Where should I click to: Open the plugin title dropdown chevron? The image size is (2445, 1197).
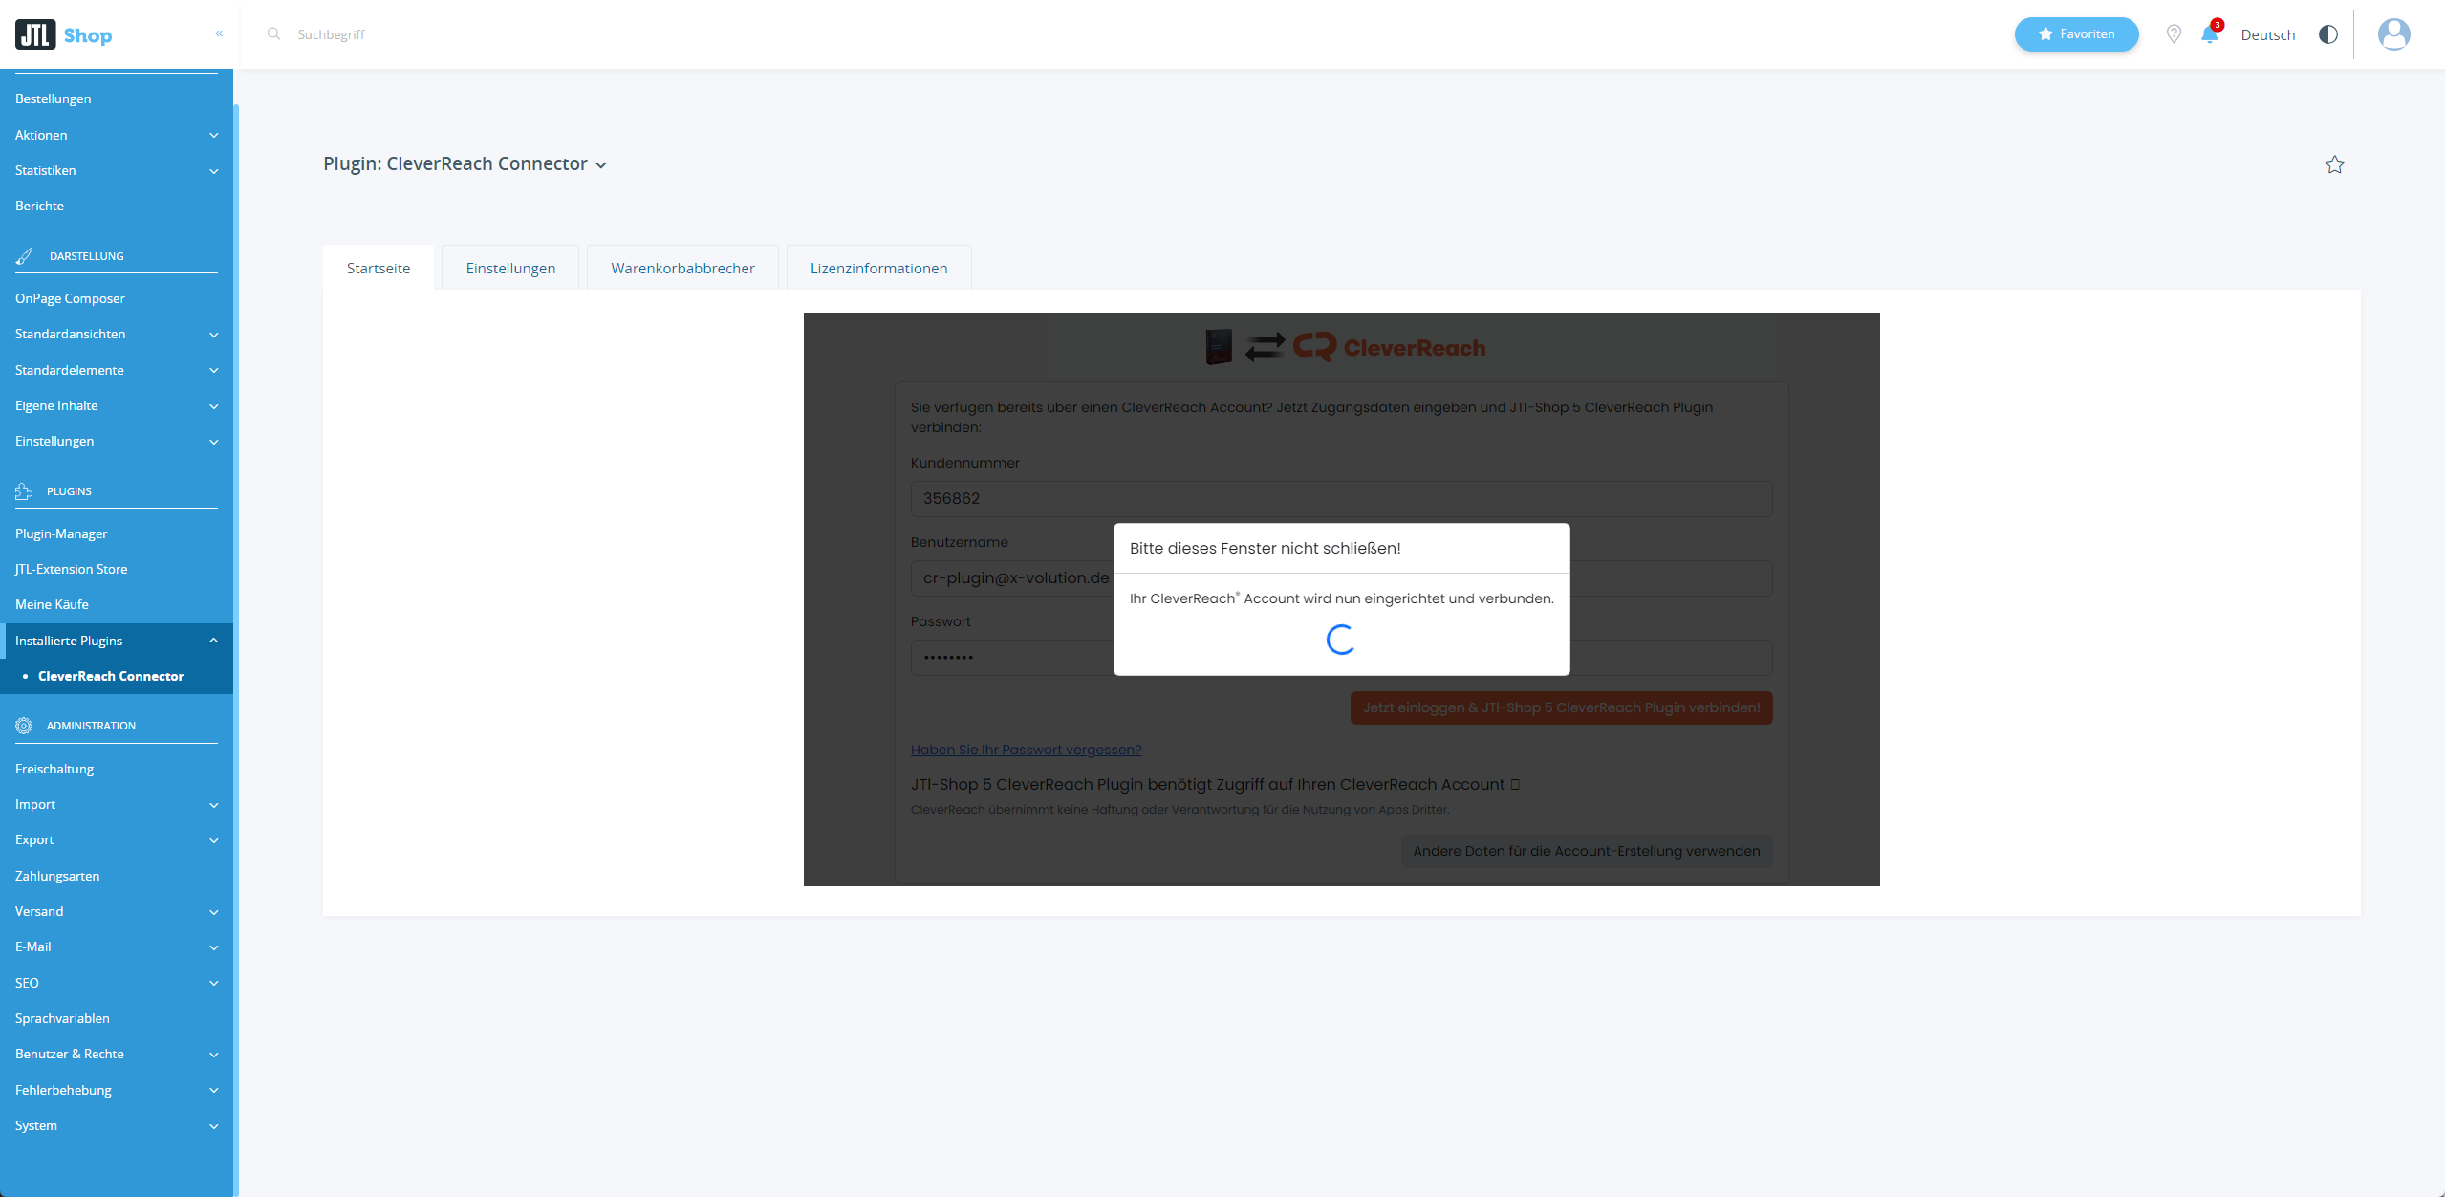601,165
